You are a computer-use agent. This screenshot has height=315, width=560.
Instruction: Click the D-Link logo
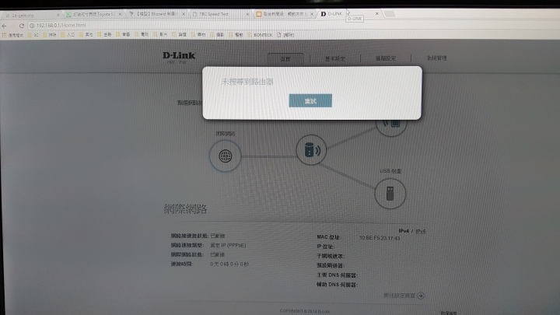pyautogui.click(x=179, y=55)
